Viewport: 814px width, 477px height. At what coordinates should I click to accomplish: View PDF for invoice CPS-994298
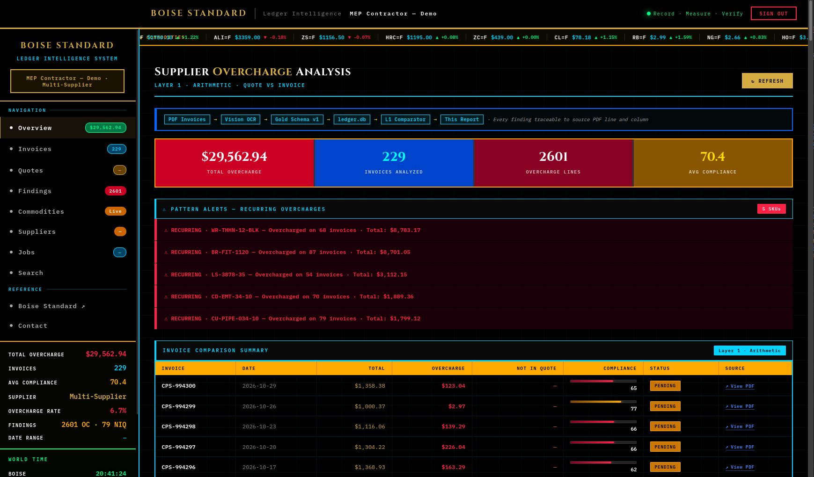pyautogui.click(x=740, y=426)
